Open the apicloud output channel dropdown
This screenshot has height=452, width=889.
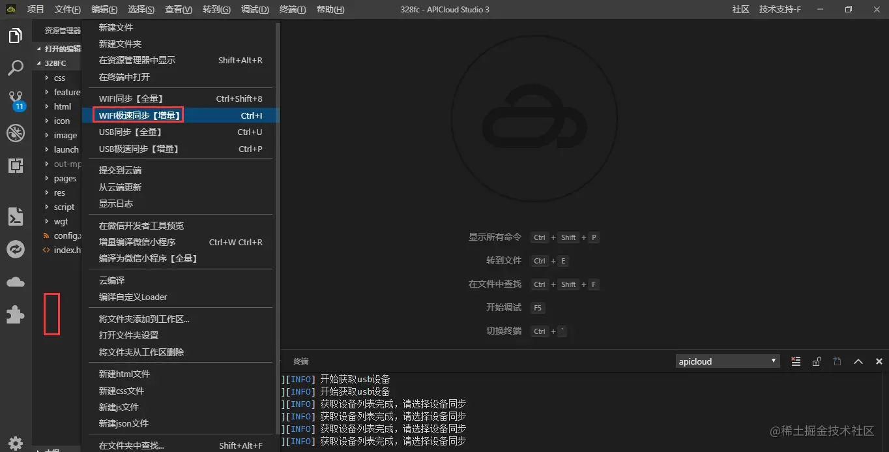point(727,361)
